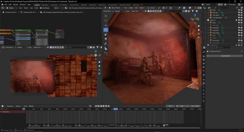
Task: Switch to the Shading workspace tab
Action: point(84,5)
